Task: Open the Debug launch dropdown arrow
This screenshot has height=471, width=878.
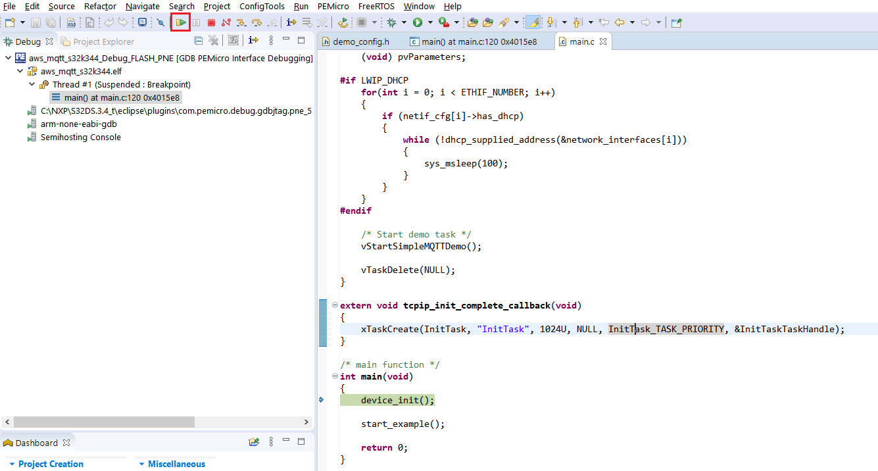Action: (x=403, y=22)
